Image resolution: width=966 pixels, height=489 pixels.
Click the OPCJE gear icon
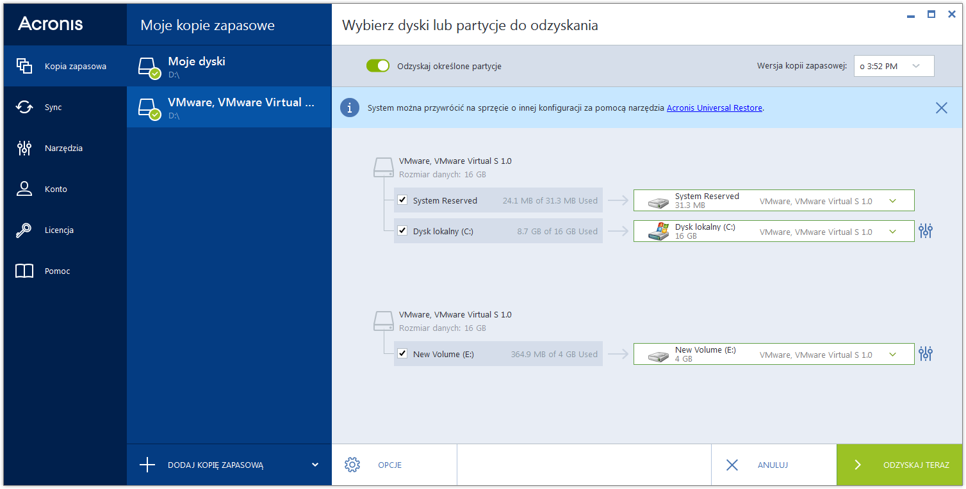(x=352, y=465)
